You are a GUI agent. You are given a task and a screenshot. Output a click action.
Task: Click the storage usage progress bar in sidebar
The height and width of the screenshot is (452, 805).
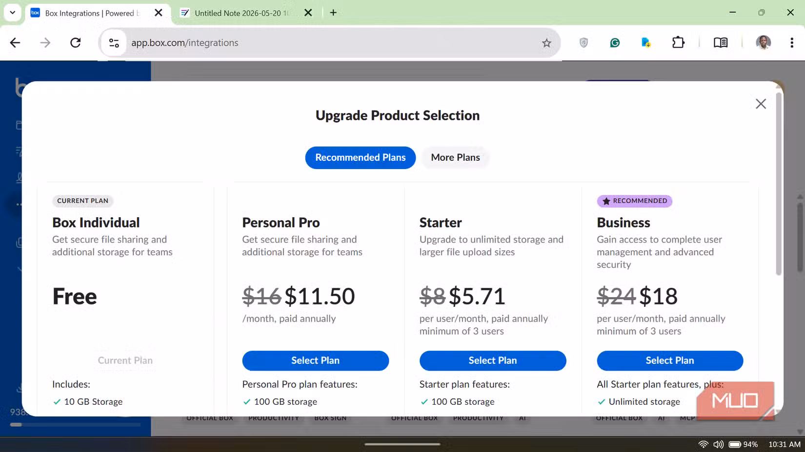(76, 425)
